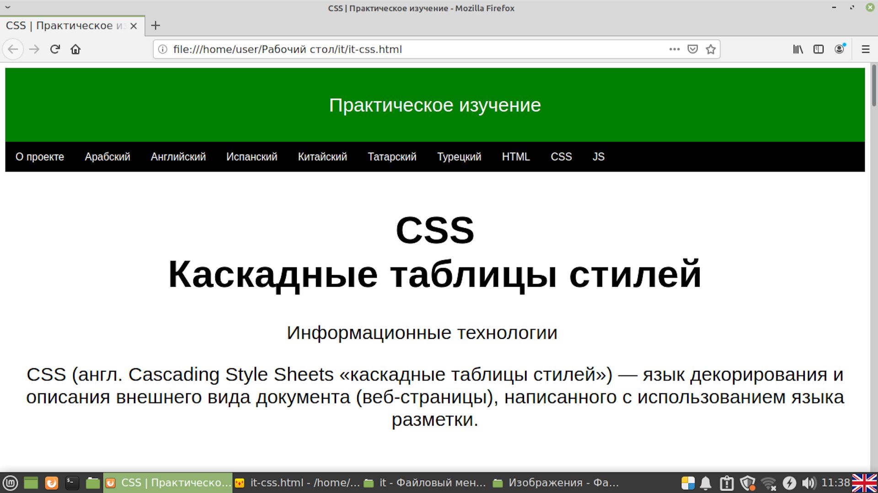Switch to it-css.html editor taskbar window
This screenshot has height=493, width=878.
tap(297, 483)
